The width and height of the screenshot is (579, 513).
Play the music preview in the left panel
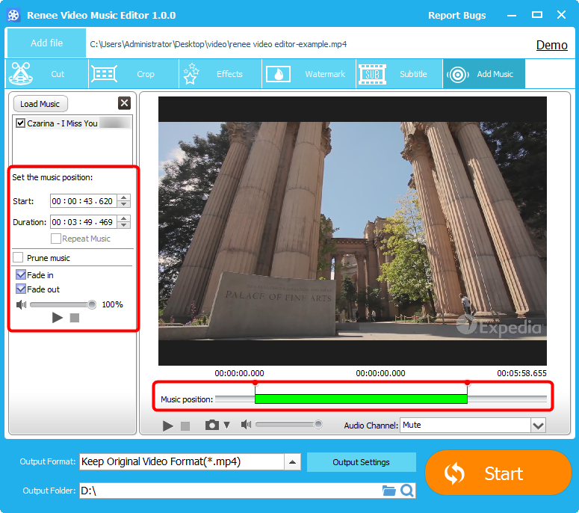[x=58, y=318]
